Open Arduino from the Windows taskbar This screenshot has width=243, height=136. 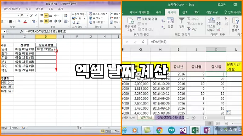(171, 130)
